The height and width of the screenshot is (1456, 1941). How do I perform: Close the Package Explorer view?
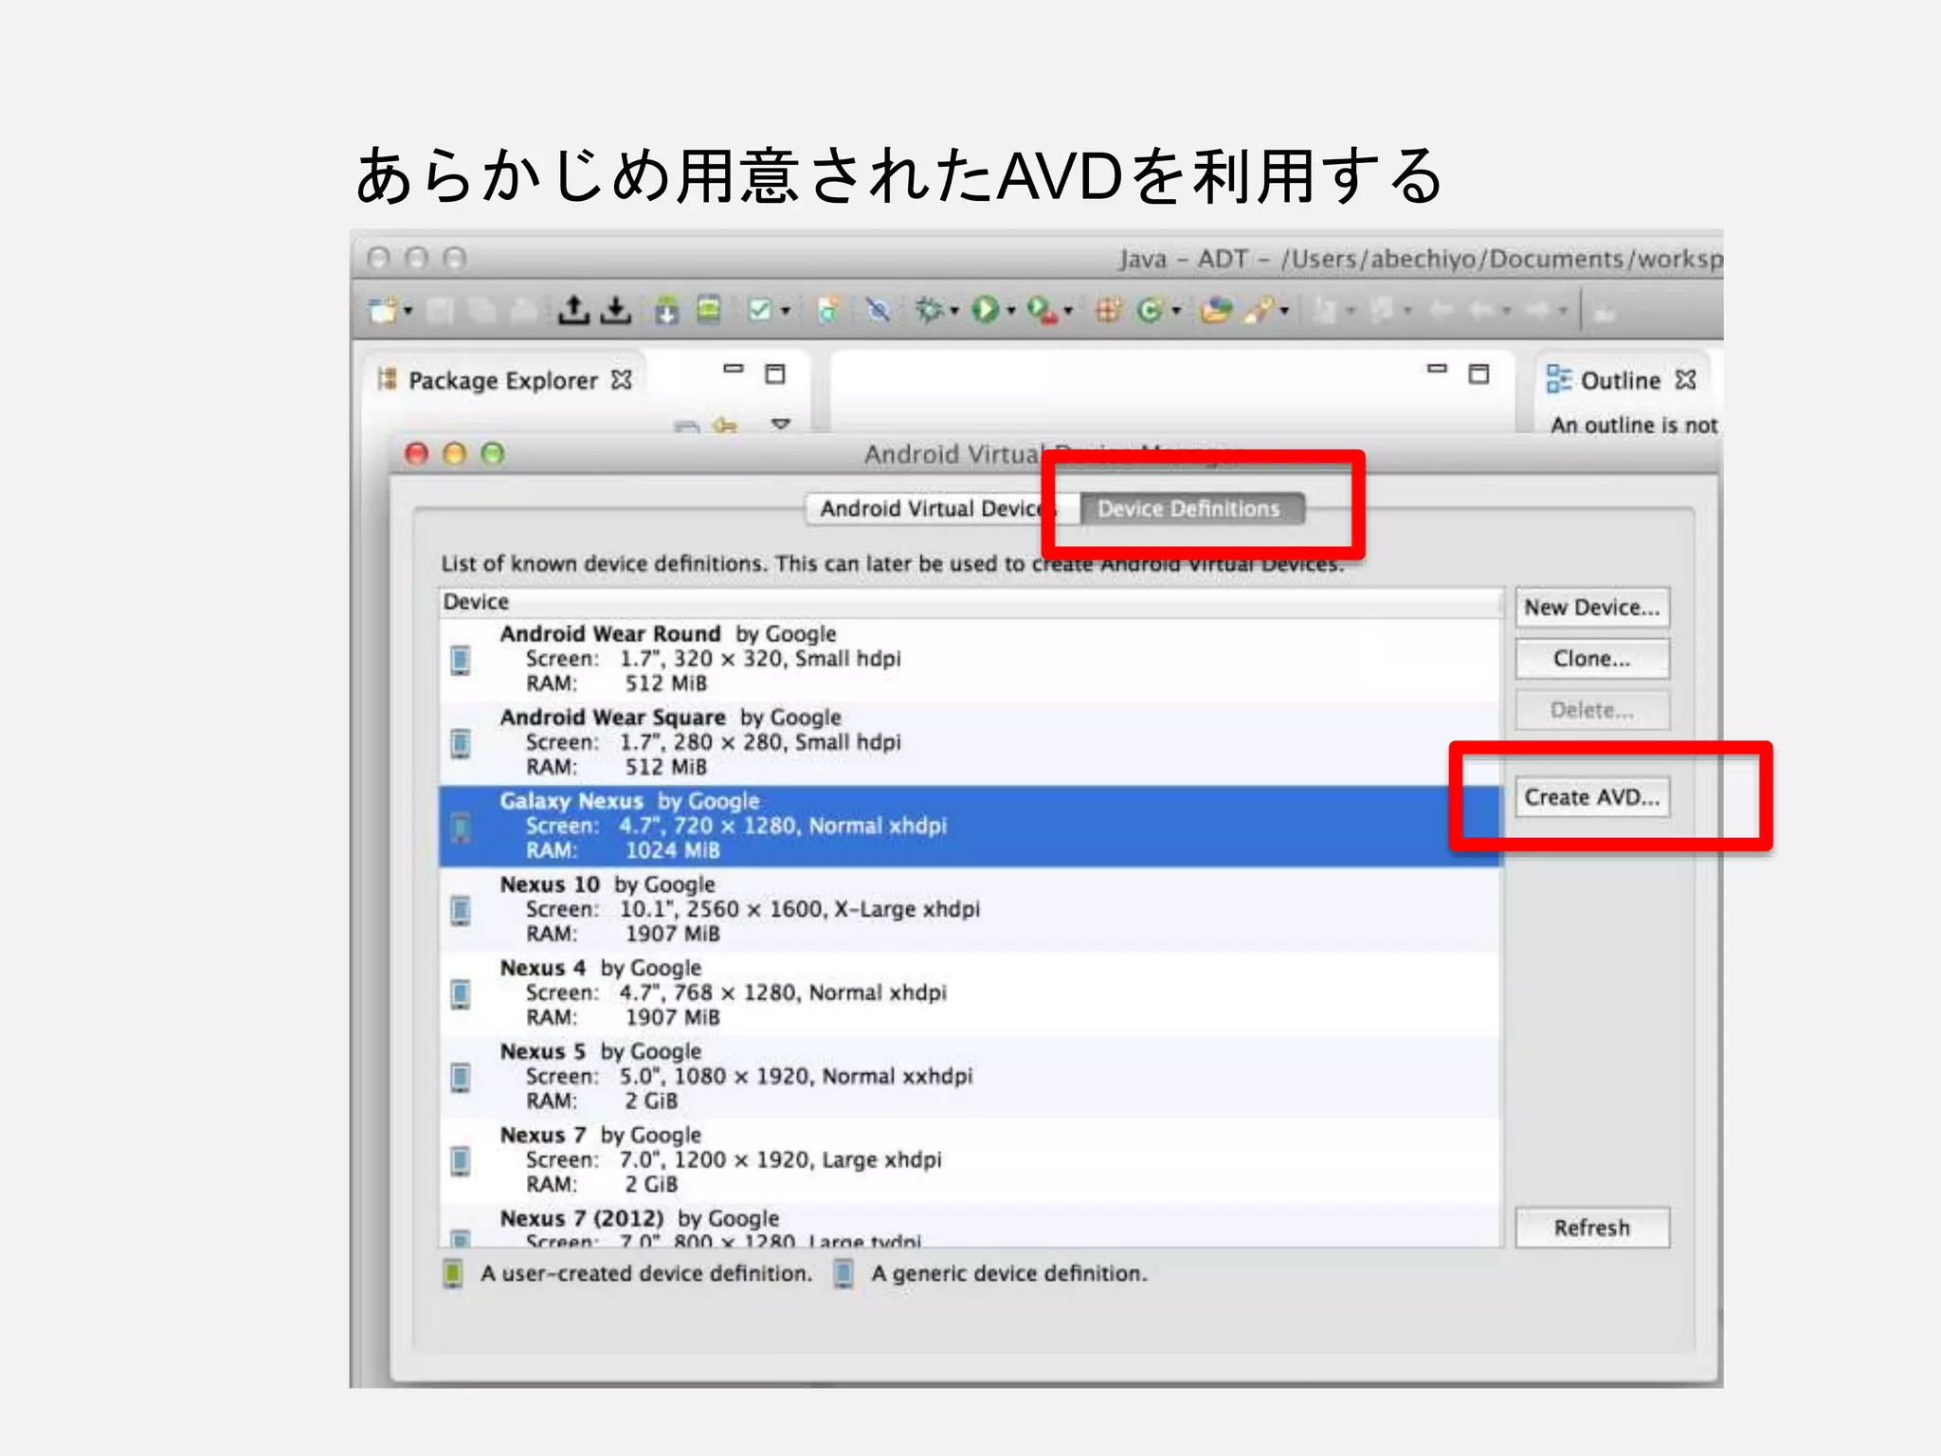click(622, 379)
